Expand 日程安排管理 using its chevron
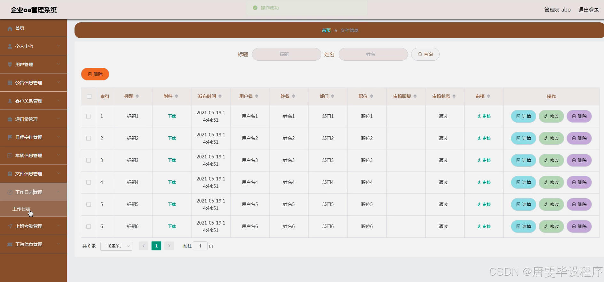604x282 pixels. 59,137
